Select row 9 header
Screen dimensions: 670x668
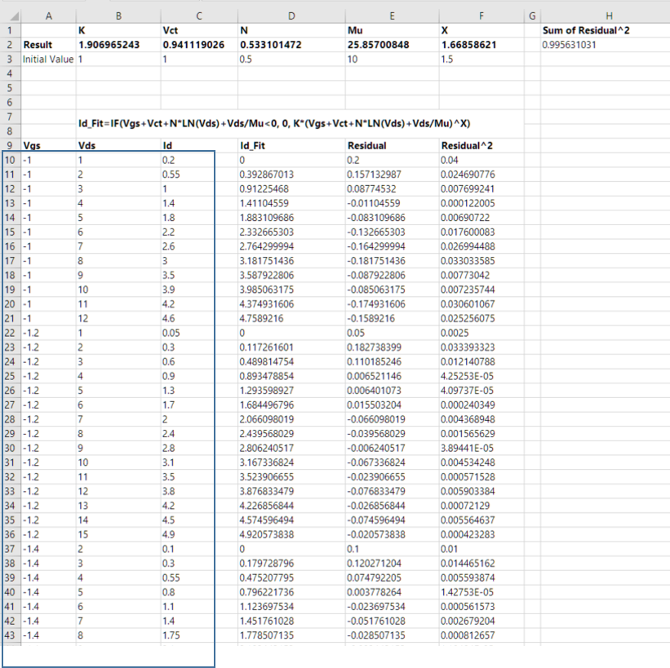tap(11, 146)
